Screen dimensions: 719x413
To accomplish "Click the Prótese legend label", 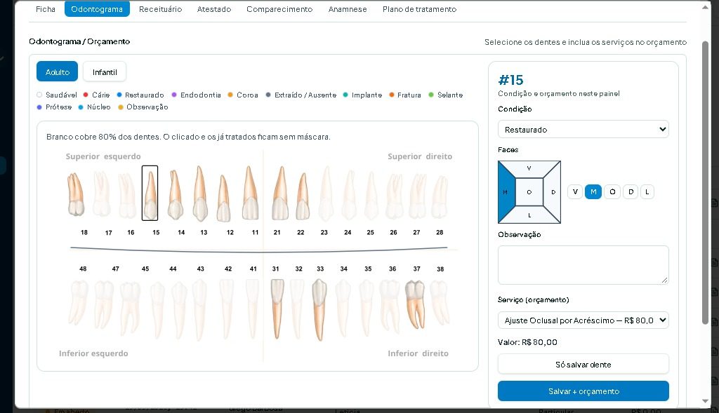I will click(x=59, y=107).
